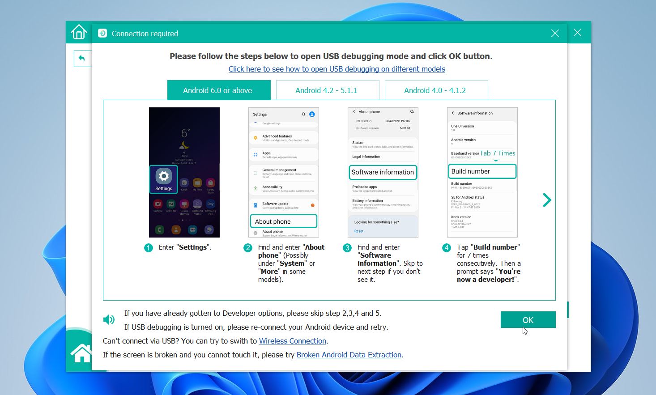Click the step 1 number badge

point(149,248)
